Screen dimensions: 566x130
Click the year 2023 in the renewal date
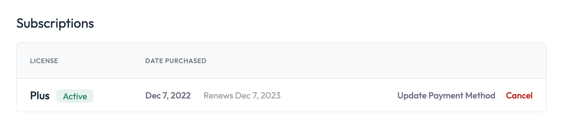(x=271, y=95)
